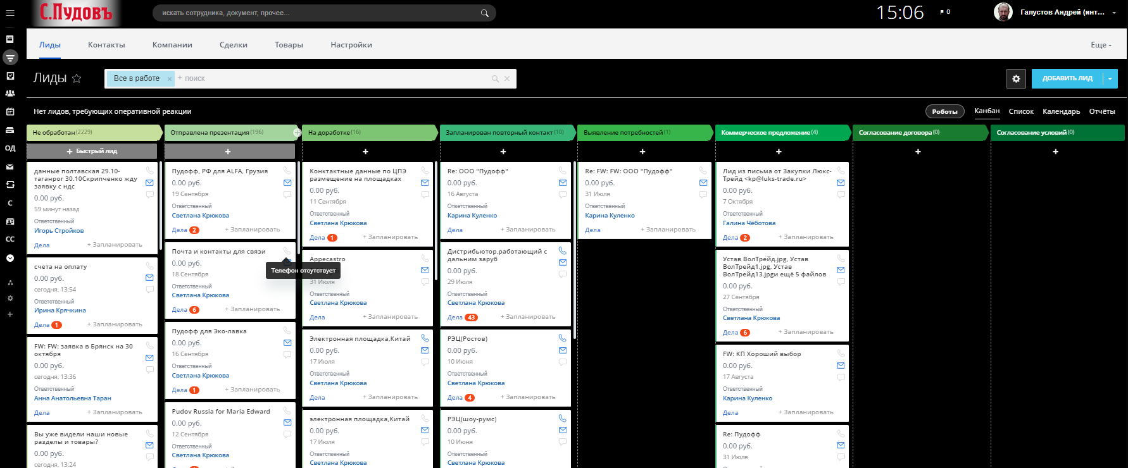Clear the lead filter with X icon

click(507, 78)
